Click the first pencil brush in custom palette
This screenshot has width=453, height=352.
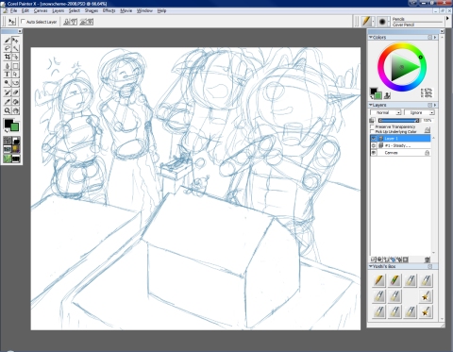pyautogui.click(x=379, y=280)
